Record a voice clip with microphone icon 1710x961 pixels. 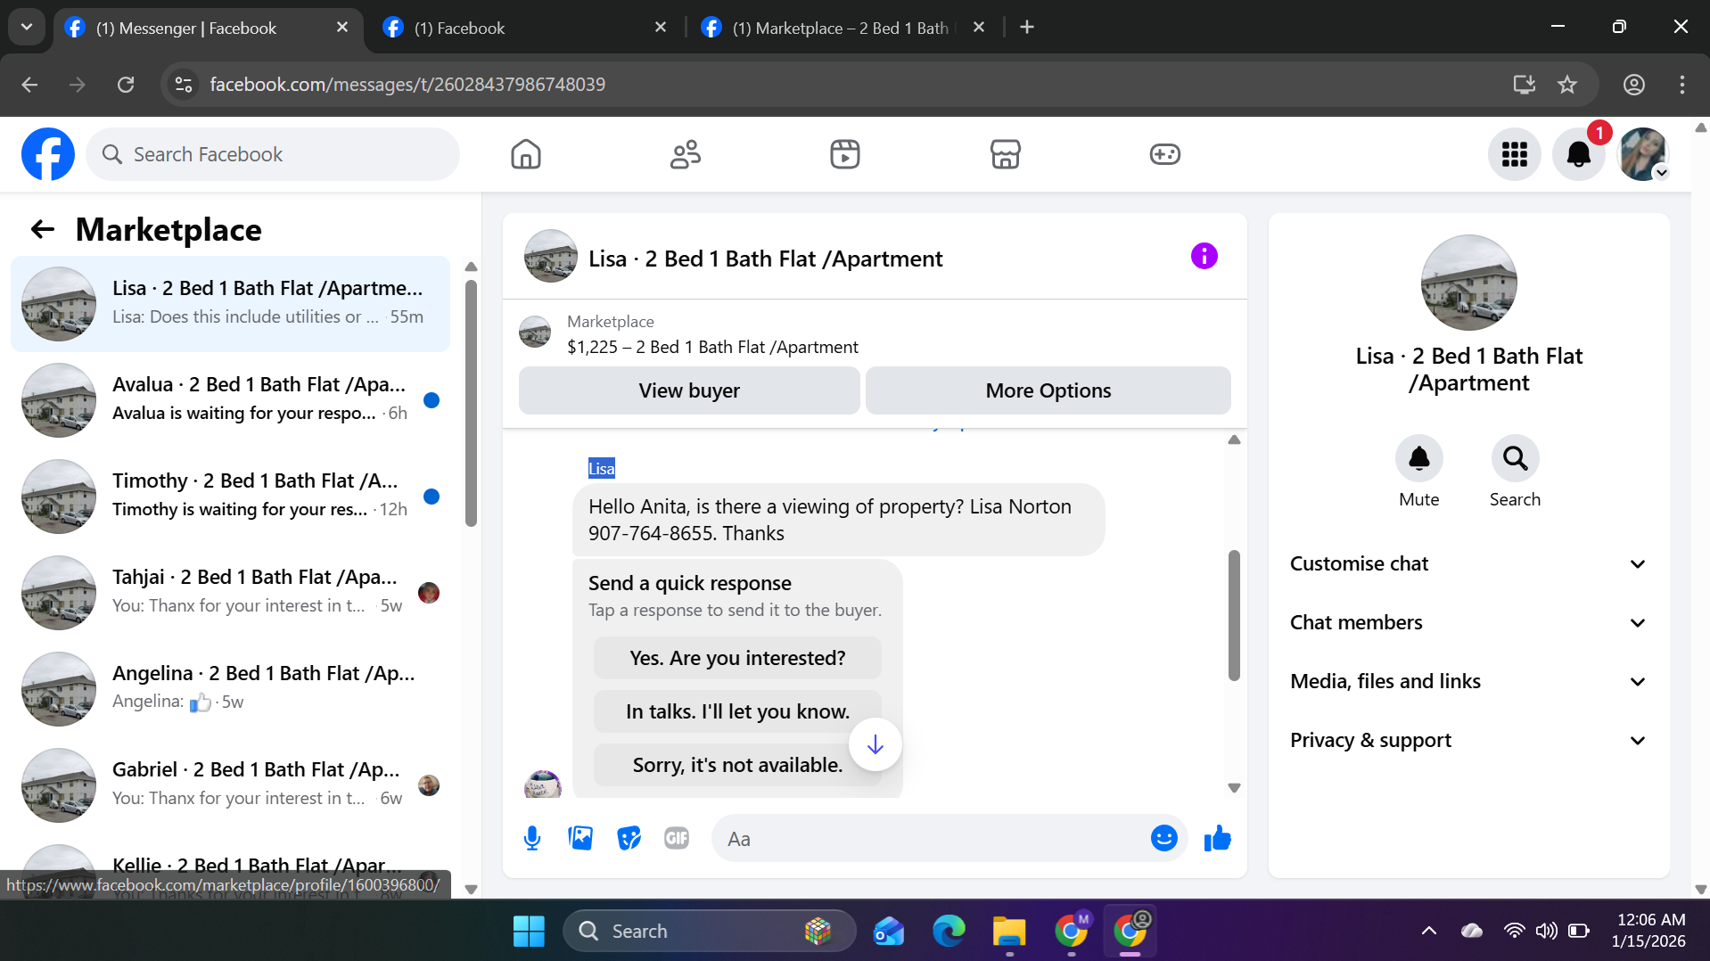pos(532,838)
